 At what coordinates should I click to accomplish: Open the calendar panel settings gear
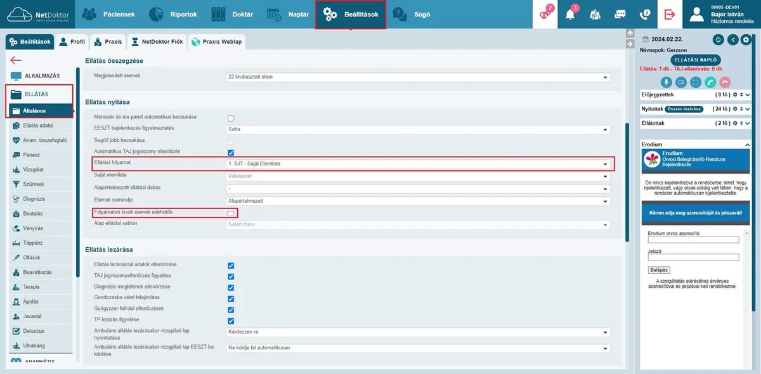pyautogui.click(x=746, y=39)
